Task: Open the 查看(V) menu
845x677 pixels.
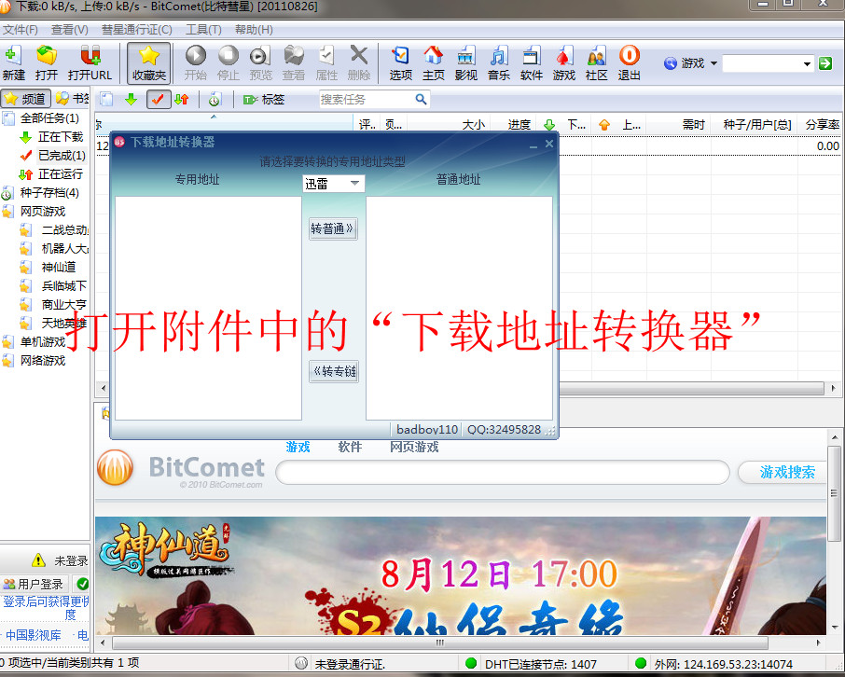Action: point(70,30)
